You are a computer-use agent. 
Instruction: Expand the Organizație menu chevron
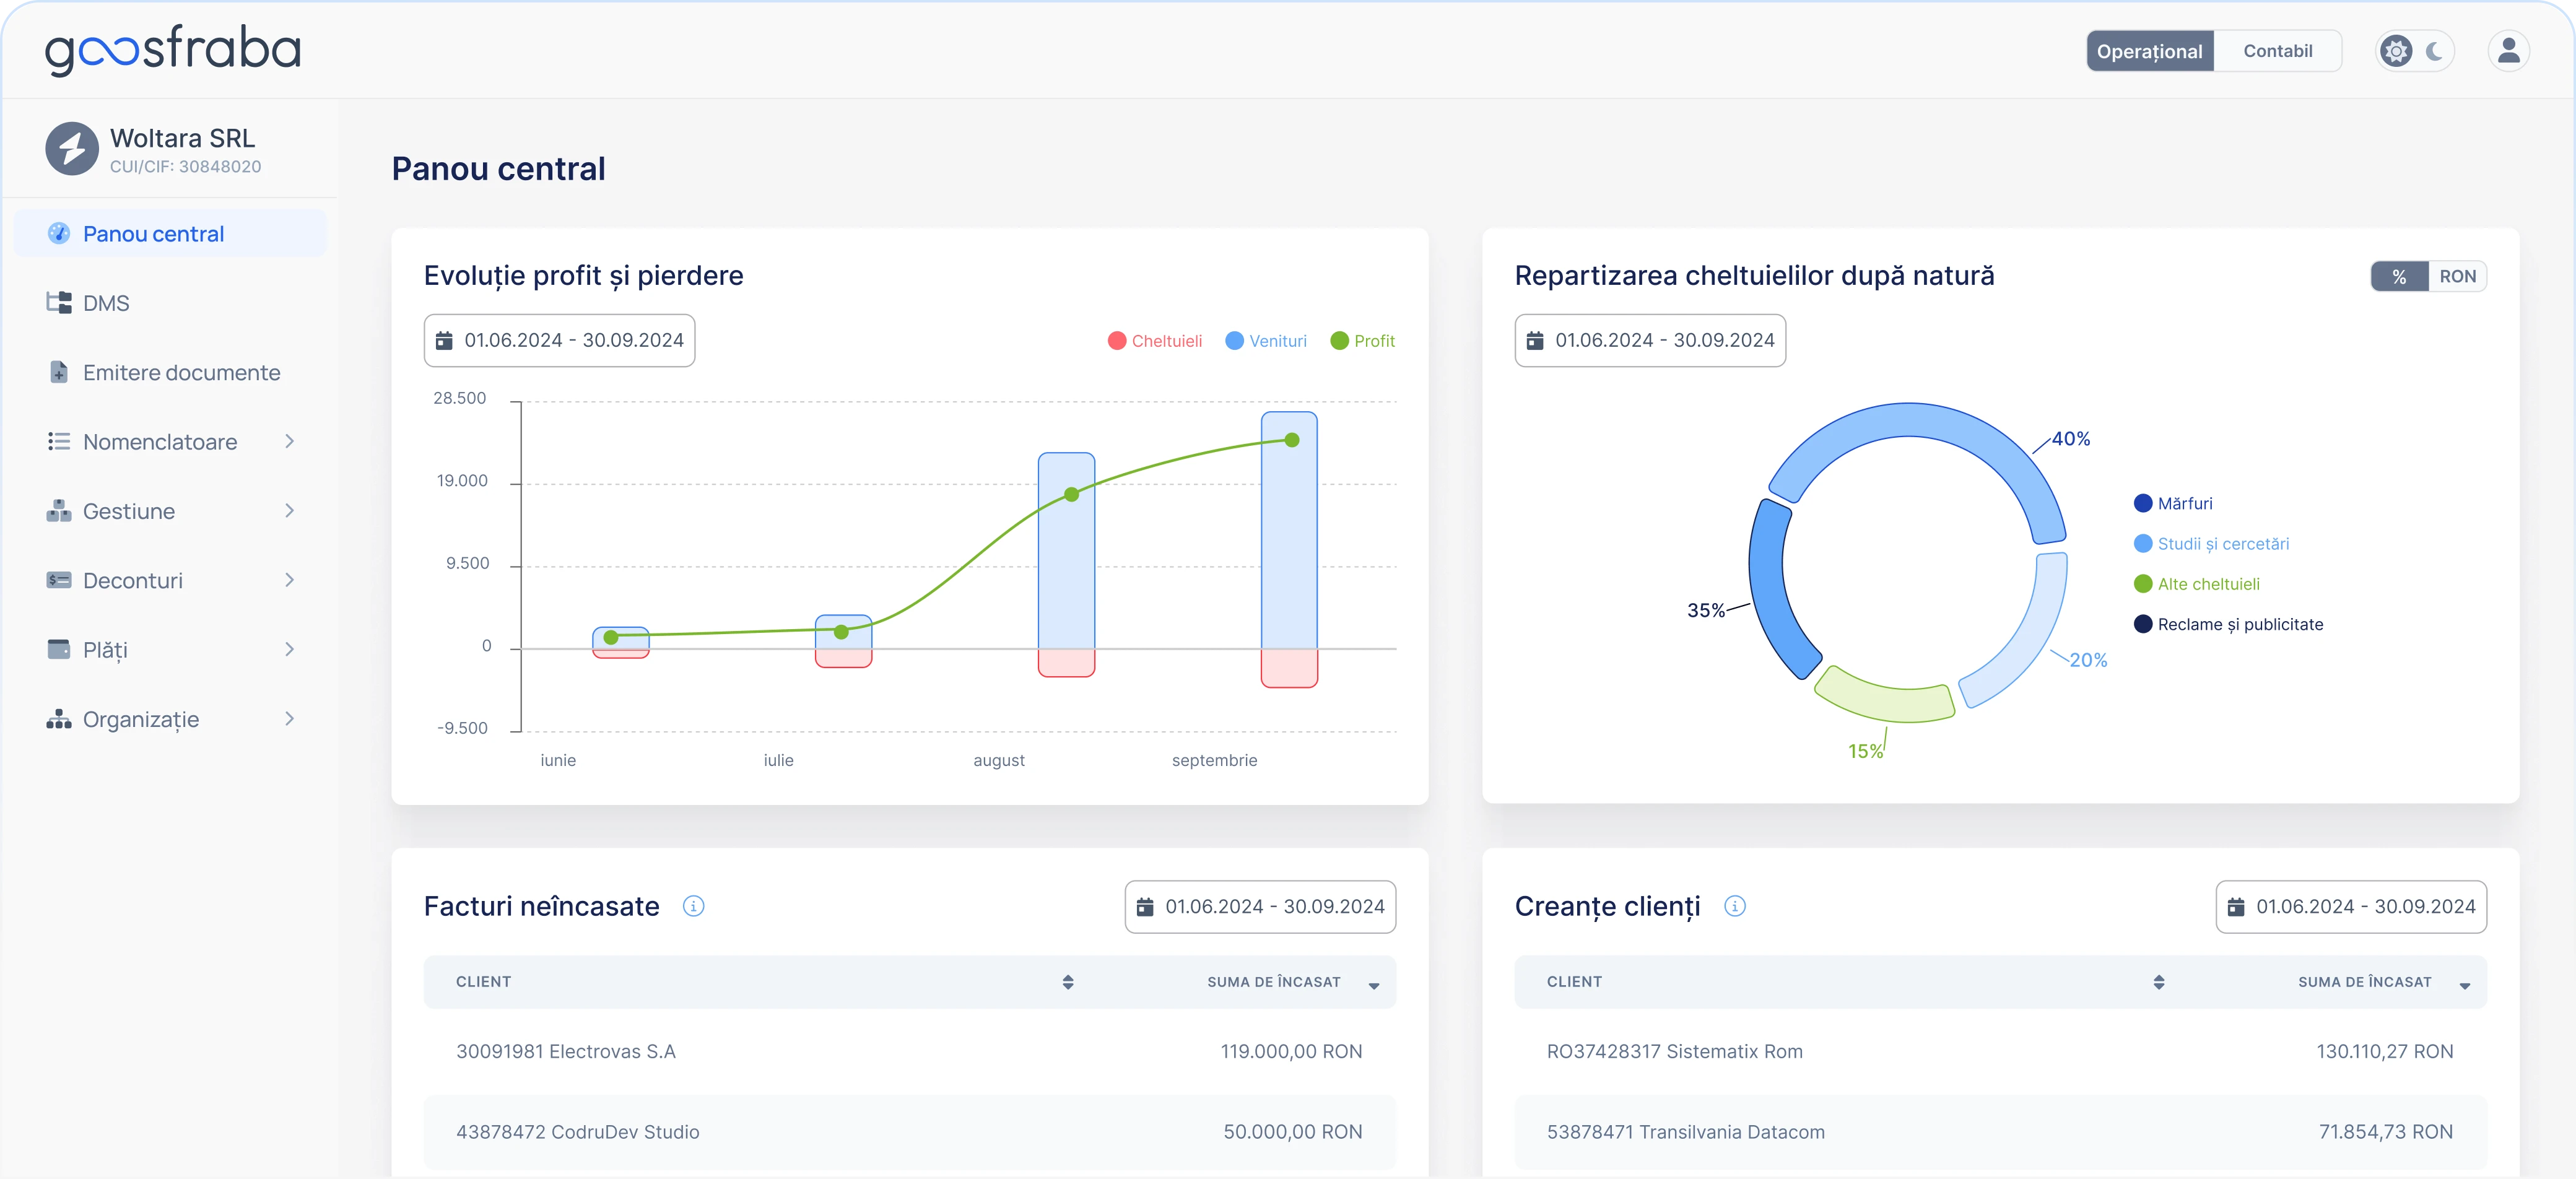point(289,719)
